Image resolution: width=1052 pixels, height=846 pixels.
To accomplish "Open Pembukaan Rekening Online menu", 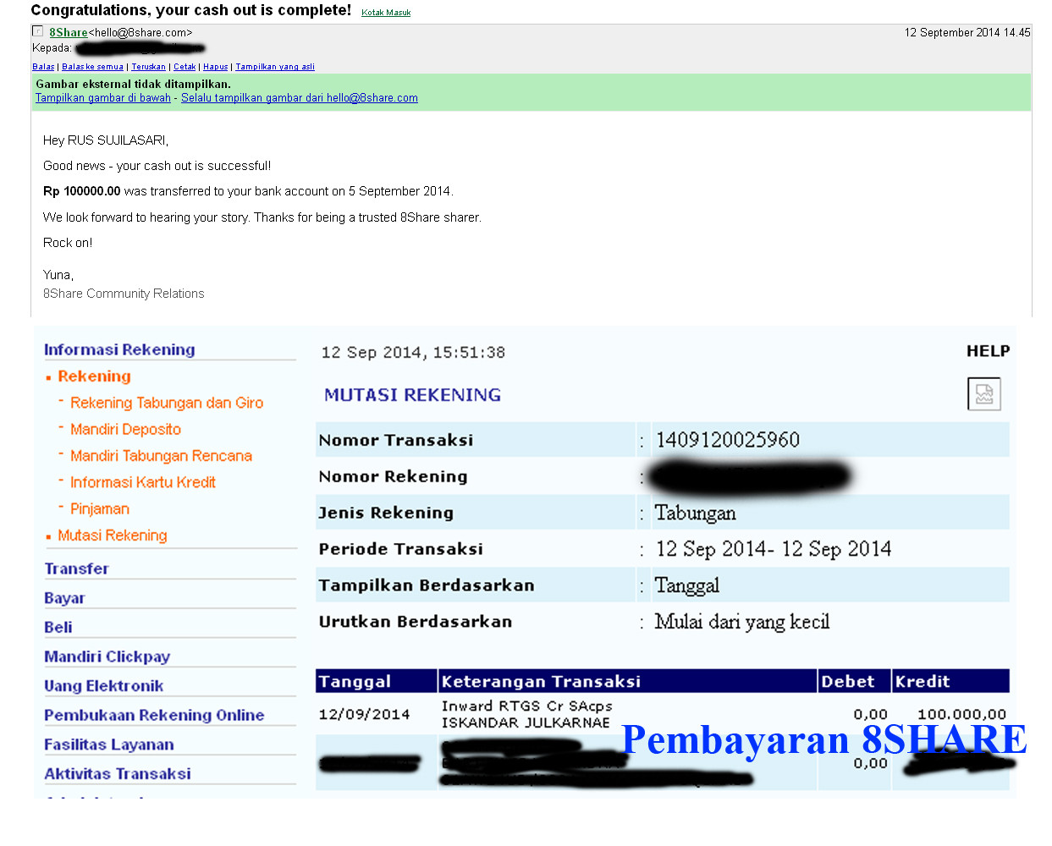I will pos(154,715).
